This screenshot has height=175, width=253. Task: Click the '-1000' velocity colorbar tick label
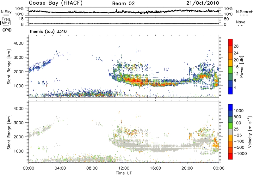[x=240, y=154]
